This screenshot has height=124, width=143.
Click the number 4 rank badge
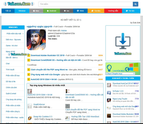28,74
